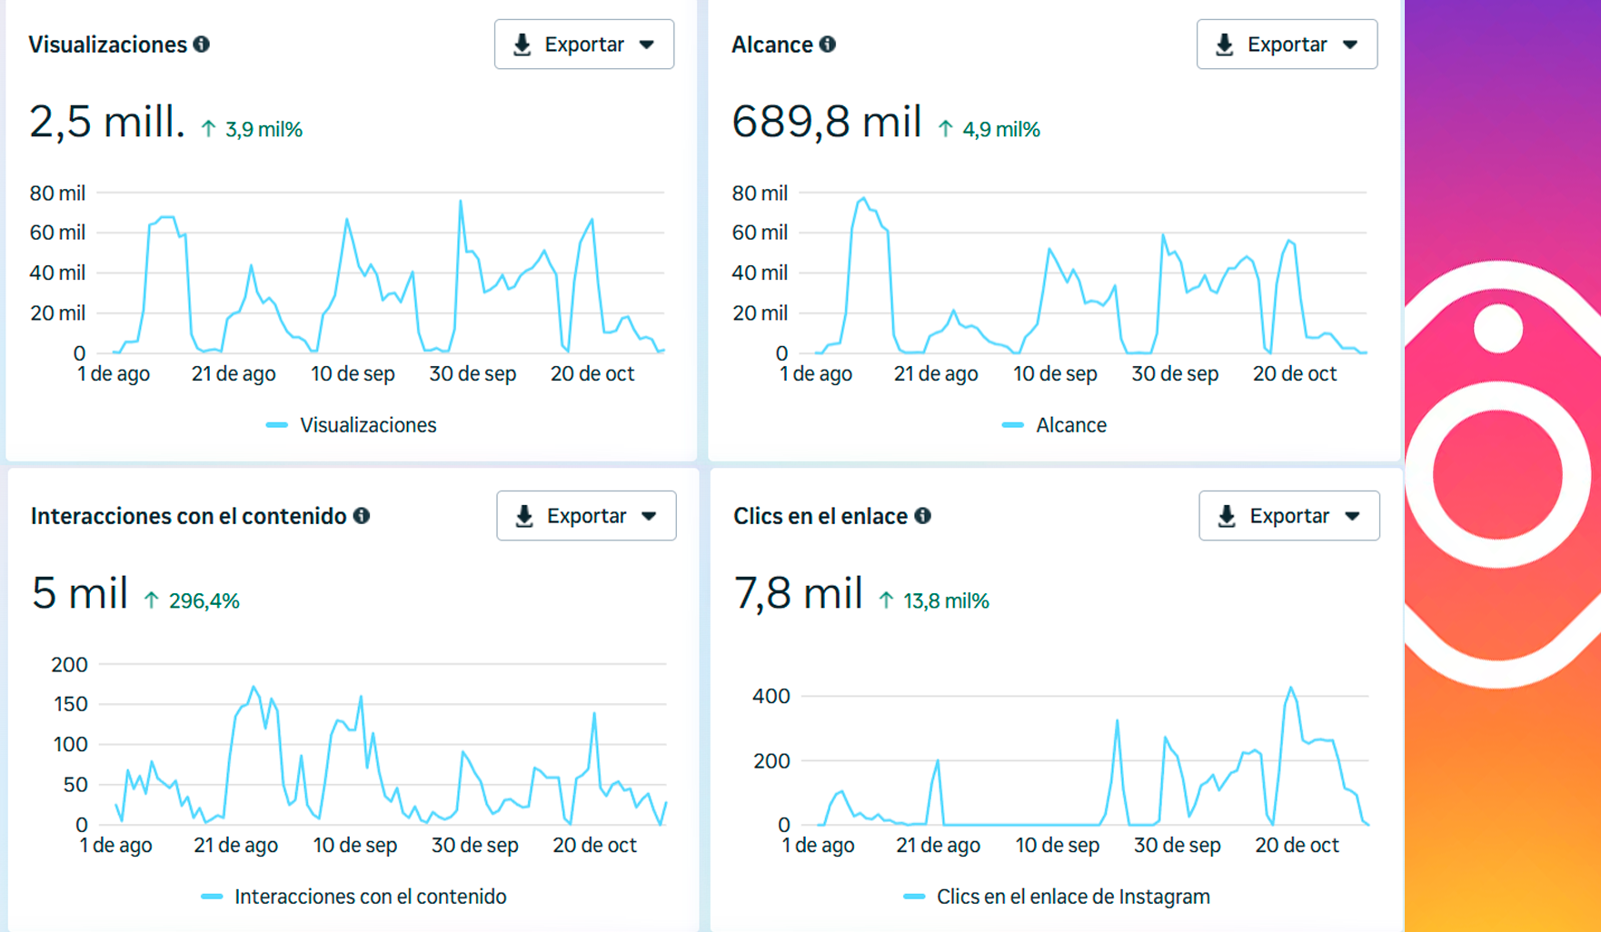
Task: Click the download icon in Visualizaciones export button
Action: tap(522, 45)
